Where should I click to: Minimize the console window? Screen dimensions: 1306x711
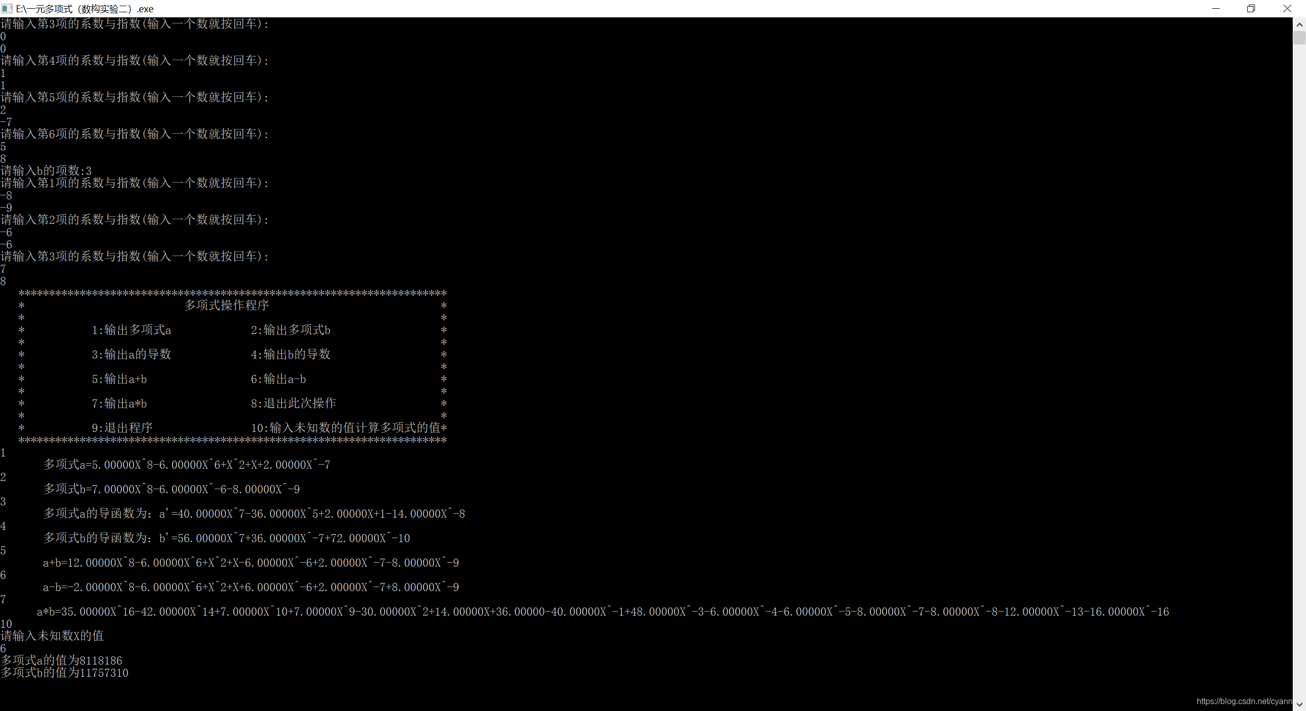click(1216, 9)
